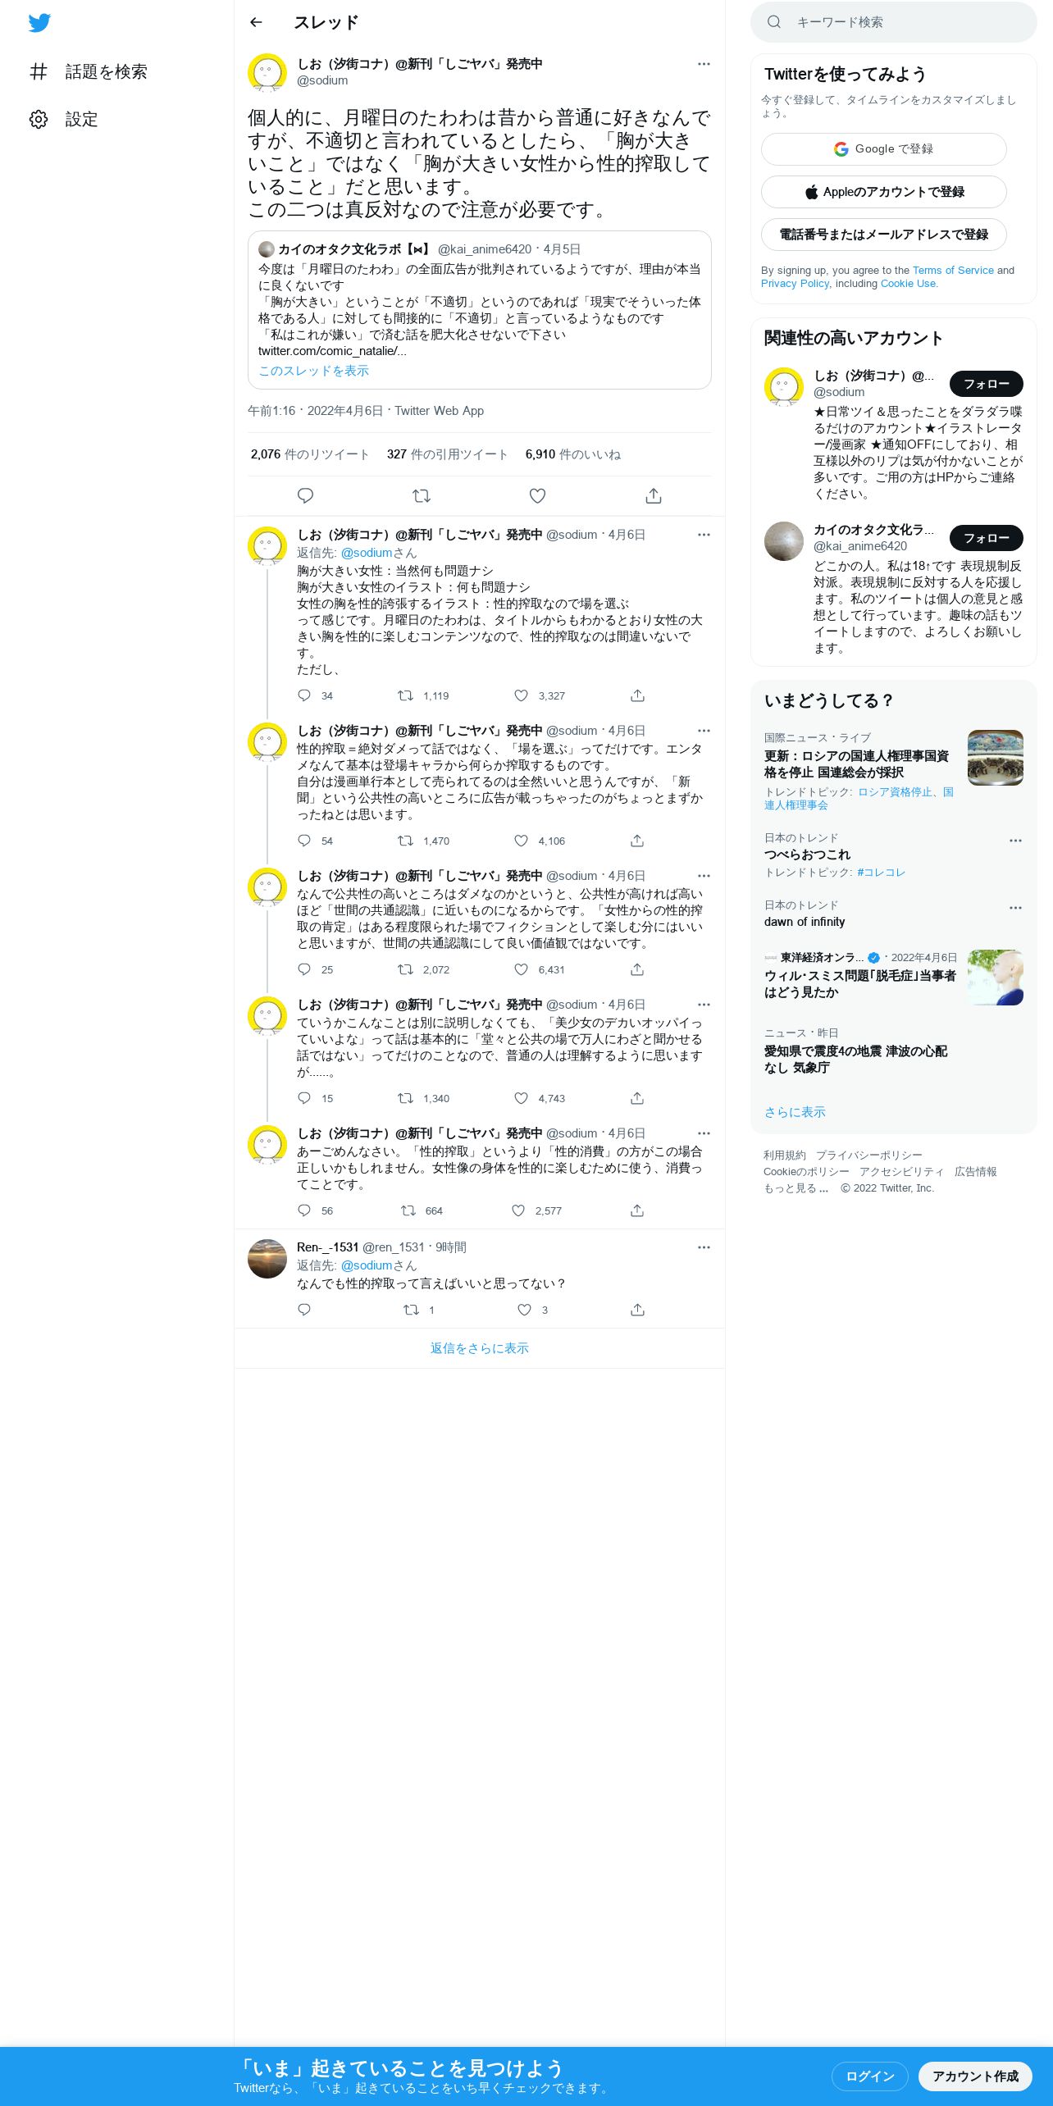1053x2106 pixels.
Task: Open footer もっと見る menu
Action: (795, 1188)
